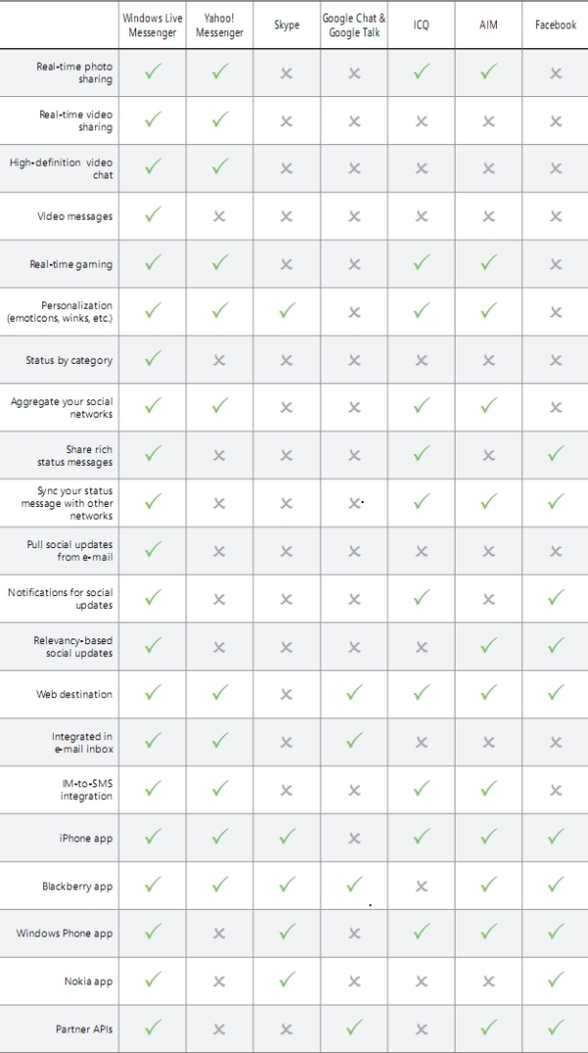Click Google Chat checkmark for Integrated in e-mail inbox
Image resolution: width=588 pixels, height=1053 pixels.
(x=354, y=740)
